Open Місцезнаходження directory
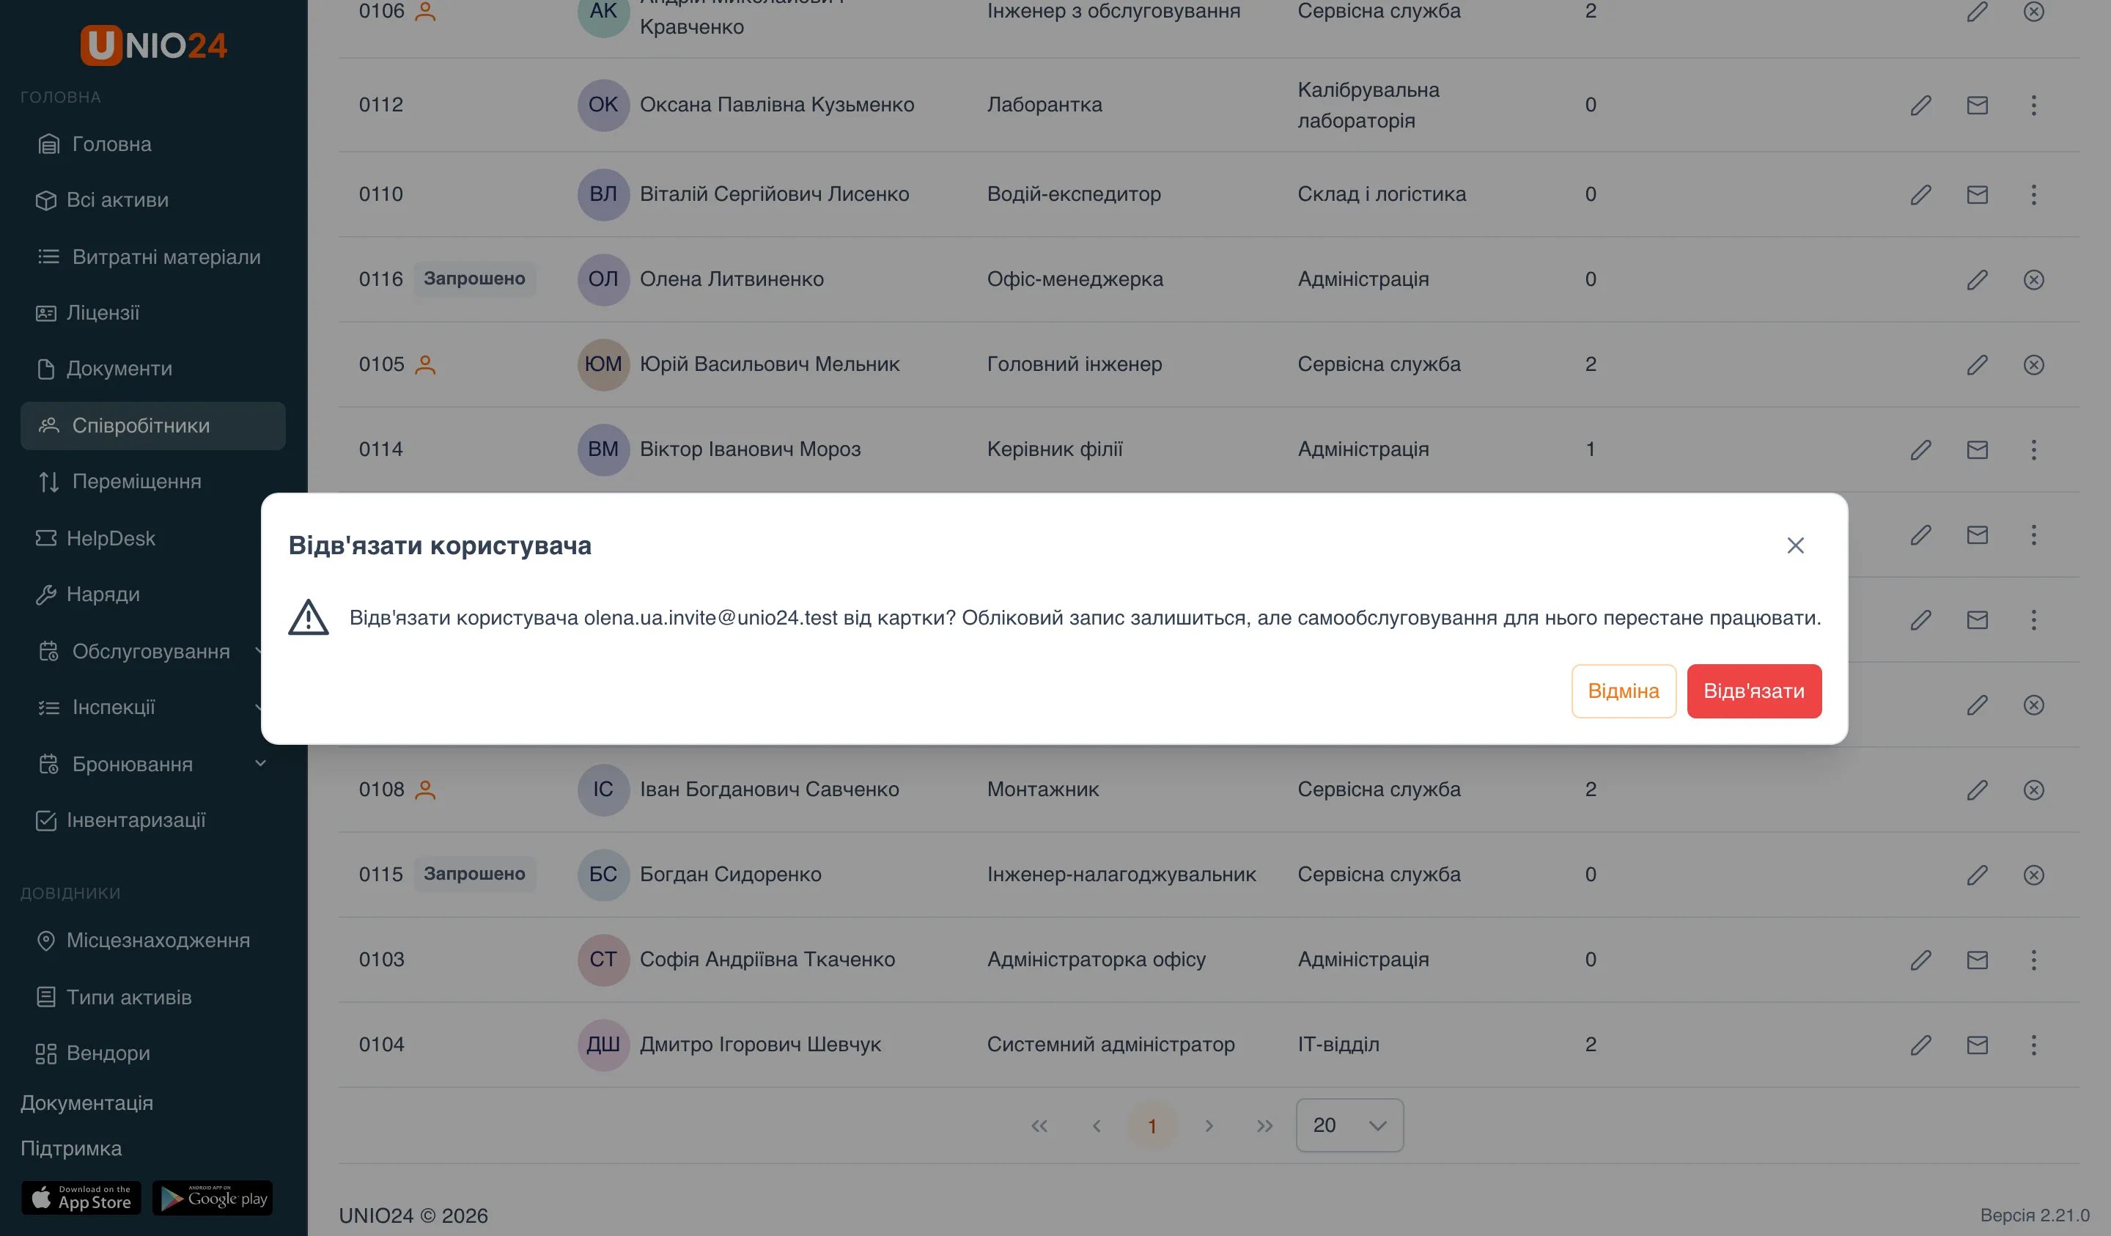2111x1236 pixels. (152, 941)
